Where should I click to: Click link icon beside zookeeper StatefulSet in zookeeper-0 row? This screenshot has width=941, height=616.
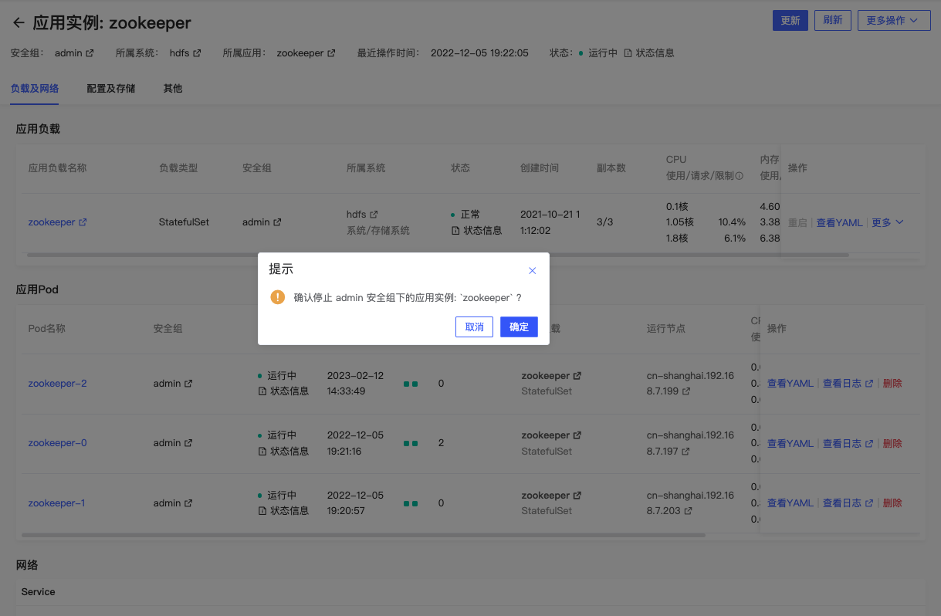click(x=577, y=435)
